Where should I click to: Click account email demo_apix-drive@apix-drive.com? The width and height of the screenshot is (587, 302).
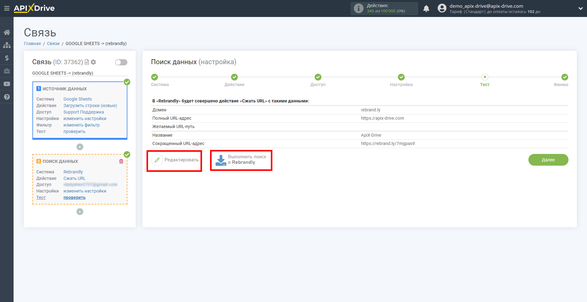pyautogui.click(x=486, y=6)
